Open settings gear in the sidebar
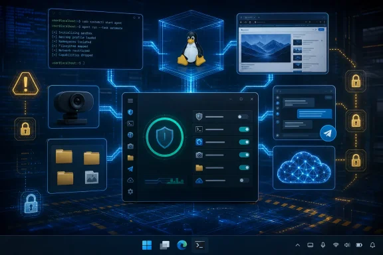 tap(130, 191)
